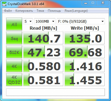Screen dimensions: 111x101
Task: Minimize the CrystalDiskMark window
Action: [86, 3]
